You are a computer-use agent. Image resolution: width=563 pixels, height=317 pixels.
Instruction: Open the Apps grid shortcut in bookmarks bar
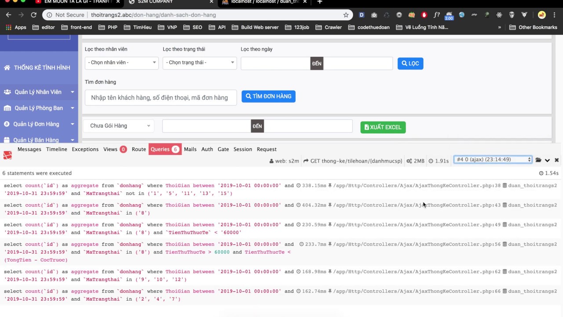point(16,27)
